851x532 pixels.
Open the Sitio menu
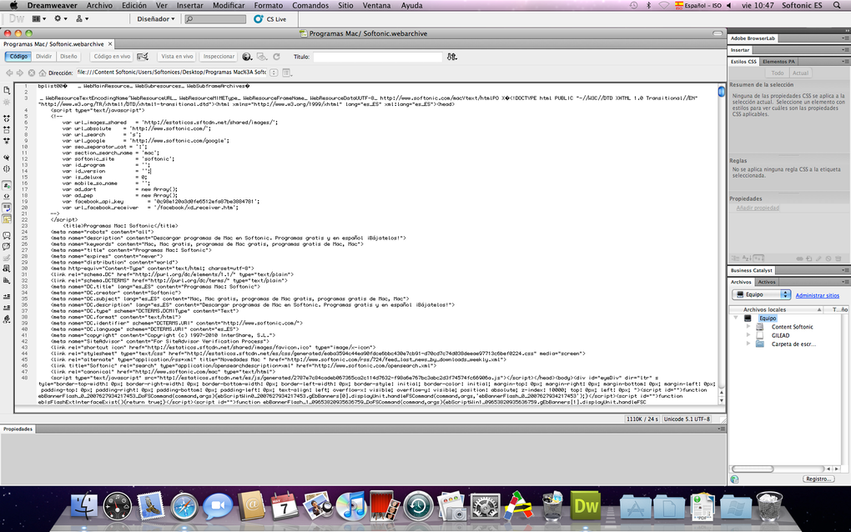tap(345, 6)
